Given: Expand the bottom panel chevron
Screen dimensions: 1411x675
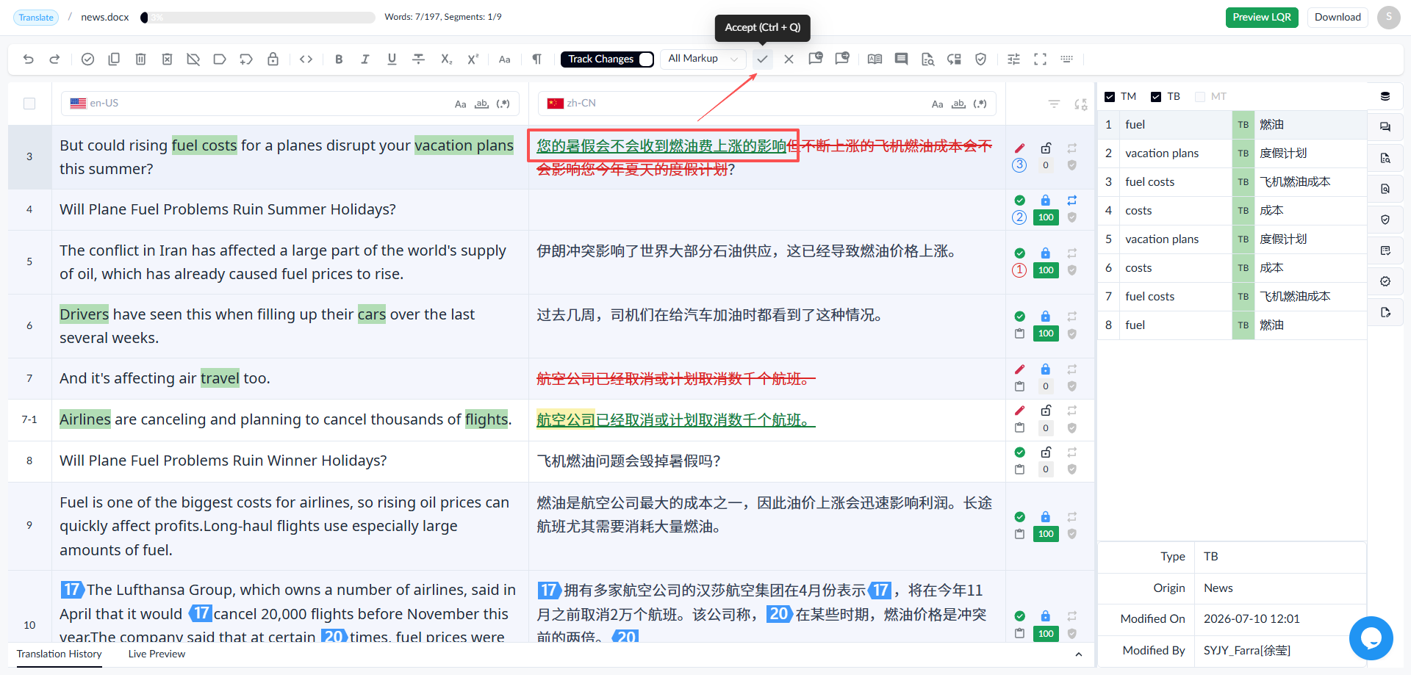Looking at the screenshot, I should tap(1078, 654).
